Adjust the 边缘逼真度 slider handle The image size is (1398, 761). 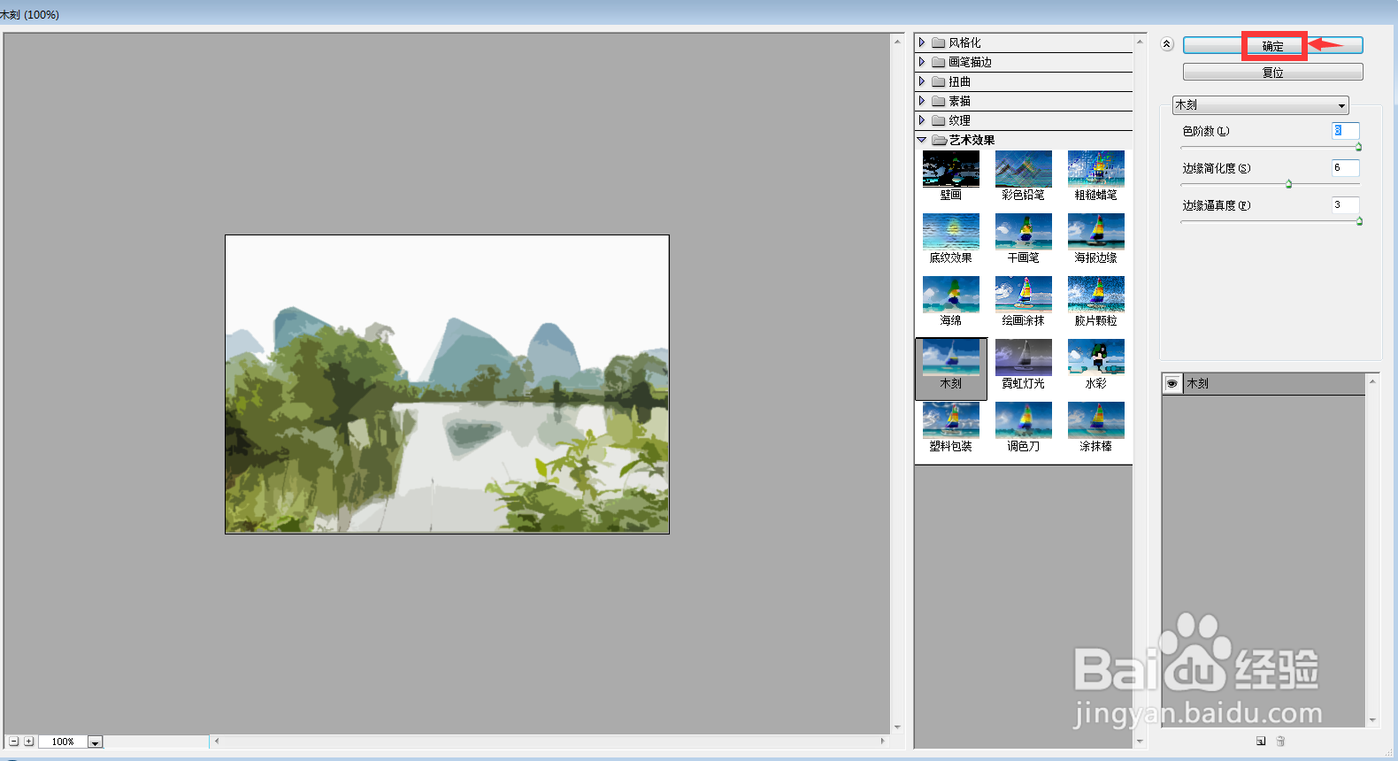[x=1359, y=221]
